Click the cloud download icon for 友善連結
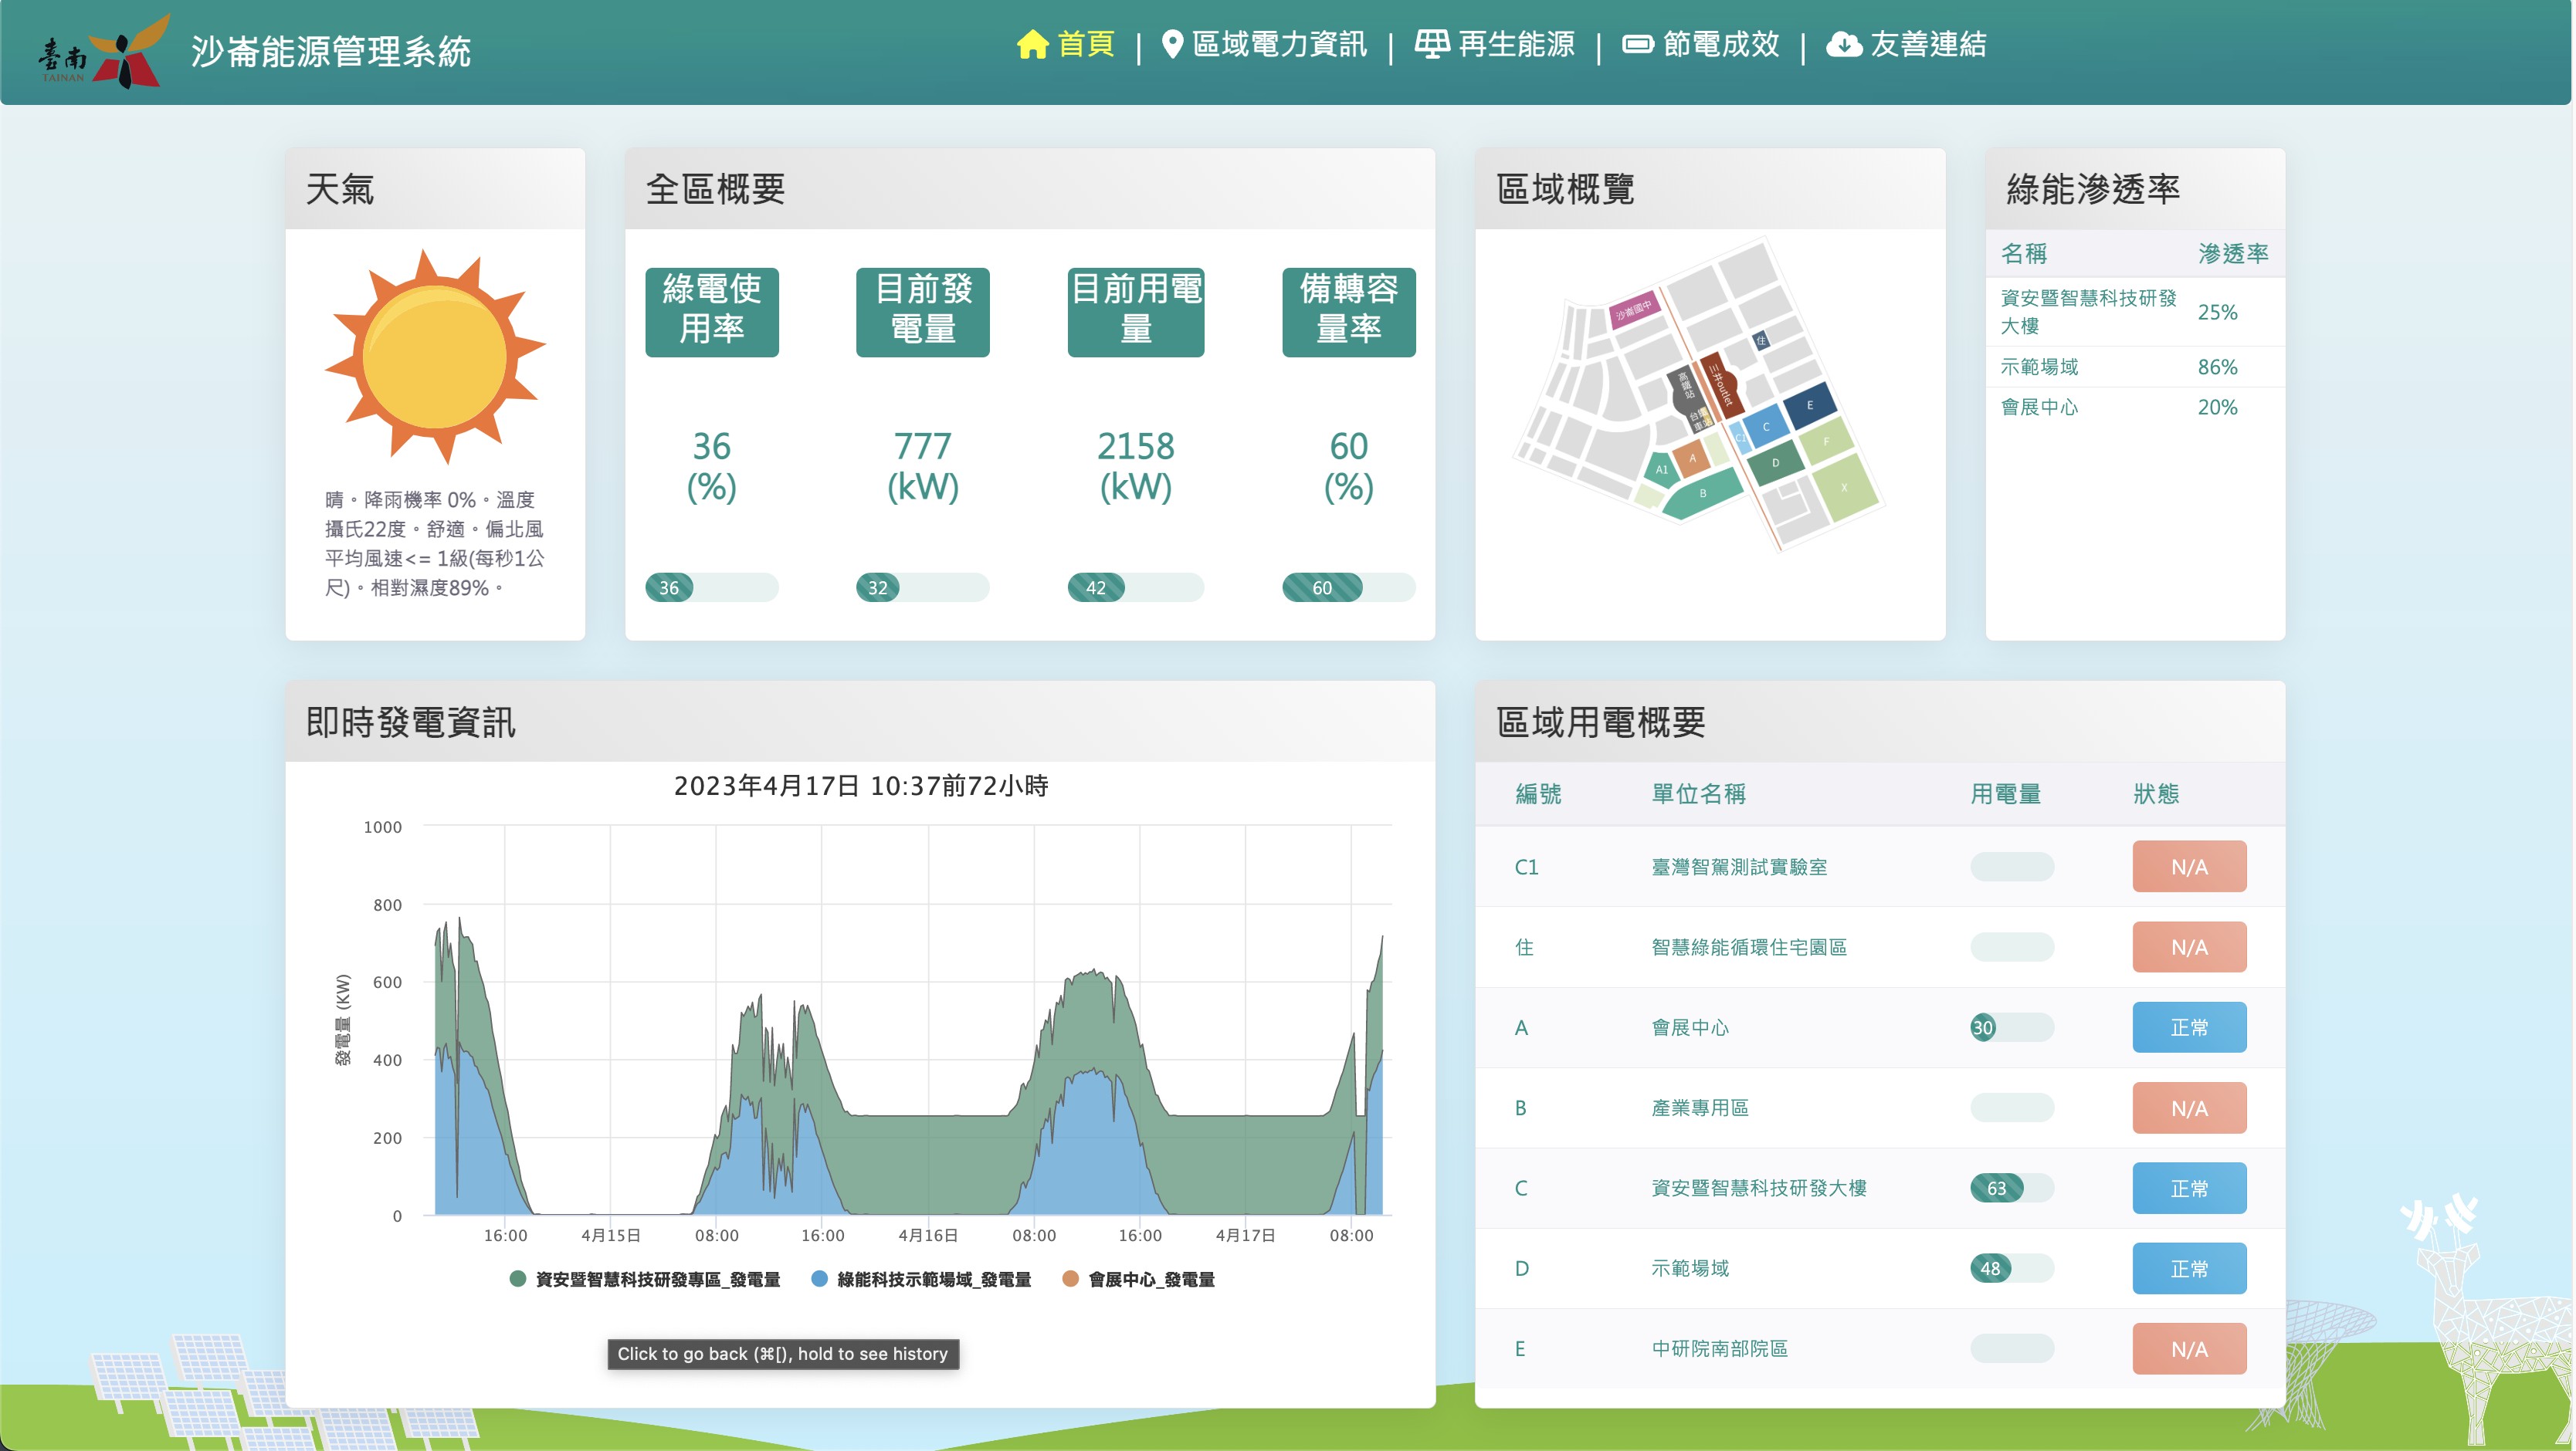Viewport: 2576px width, 1451px height. 1844,45
